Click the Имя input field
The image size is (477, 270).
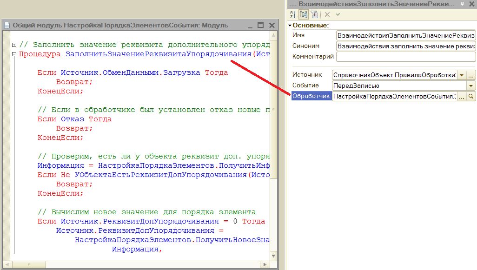406,36
